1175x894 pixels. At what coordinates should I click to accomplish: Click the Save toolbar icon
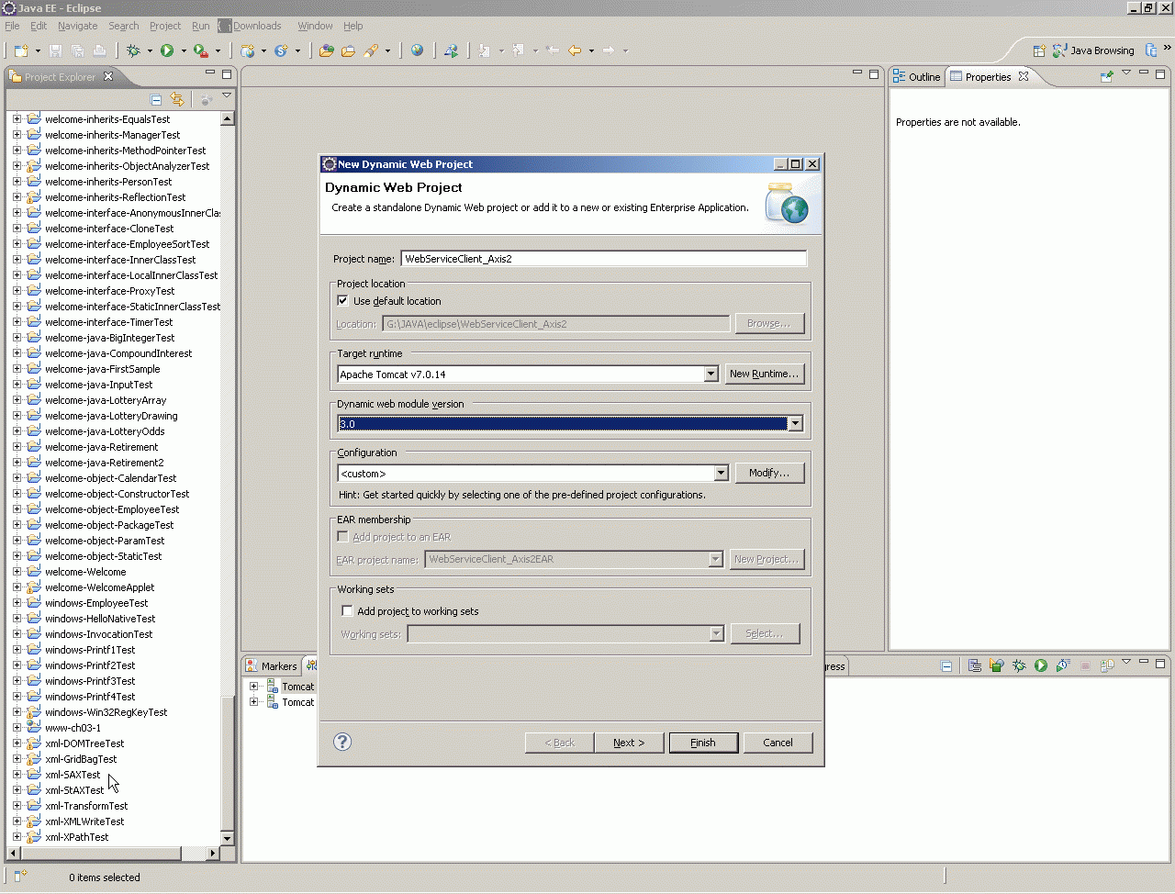[x=55, y=51]
